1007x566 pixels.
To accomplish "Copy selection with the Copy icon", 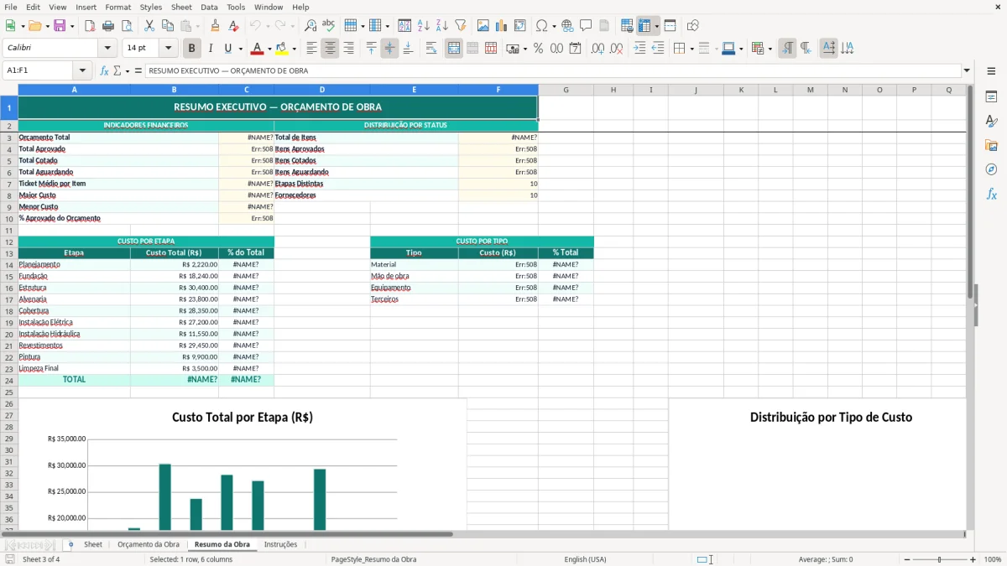I will pyautogui.click(x=167, y=26).
